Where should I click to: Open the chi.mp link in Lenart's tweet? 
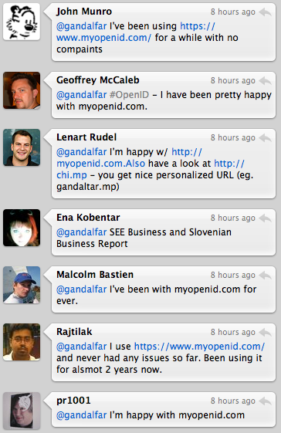pyautogui.click(x=151, y=169)
